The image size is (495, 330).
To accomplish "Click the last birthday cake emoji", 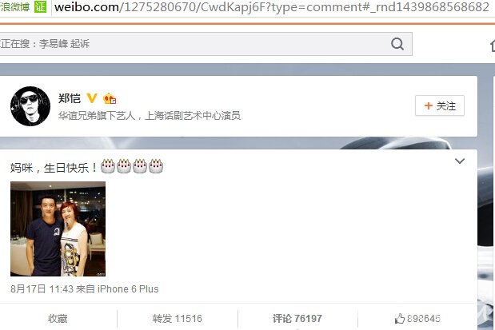I will point(156,166).
